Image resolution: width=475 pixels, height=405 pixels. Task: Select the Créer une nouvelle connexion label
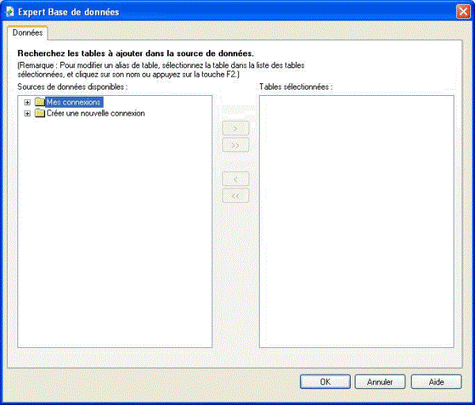[95, 113]
